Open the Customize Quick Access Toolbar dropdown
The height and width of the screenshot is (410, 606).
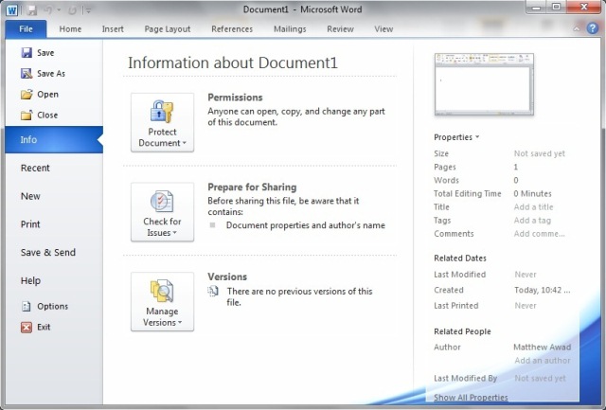[x=88, y=10]
